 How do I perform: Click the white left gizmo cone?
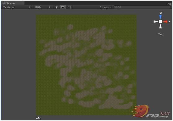156,22
